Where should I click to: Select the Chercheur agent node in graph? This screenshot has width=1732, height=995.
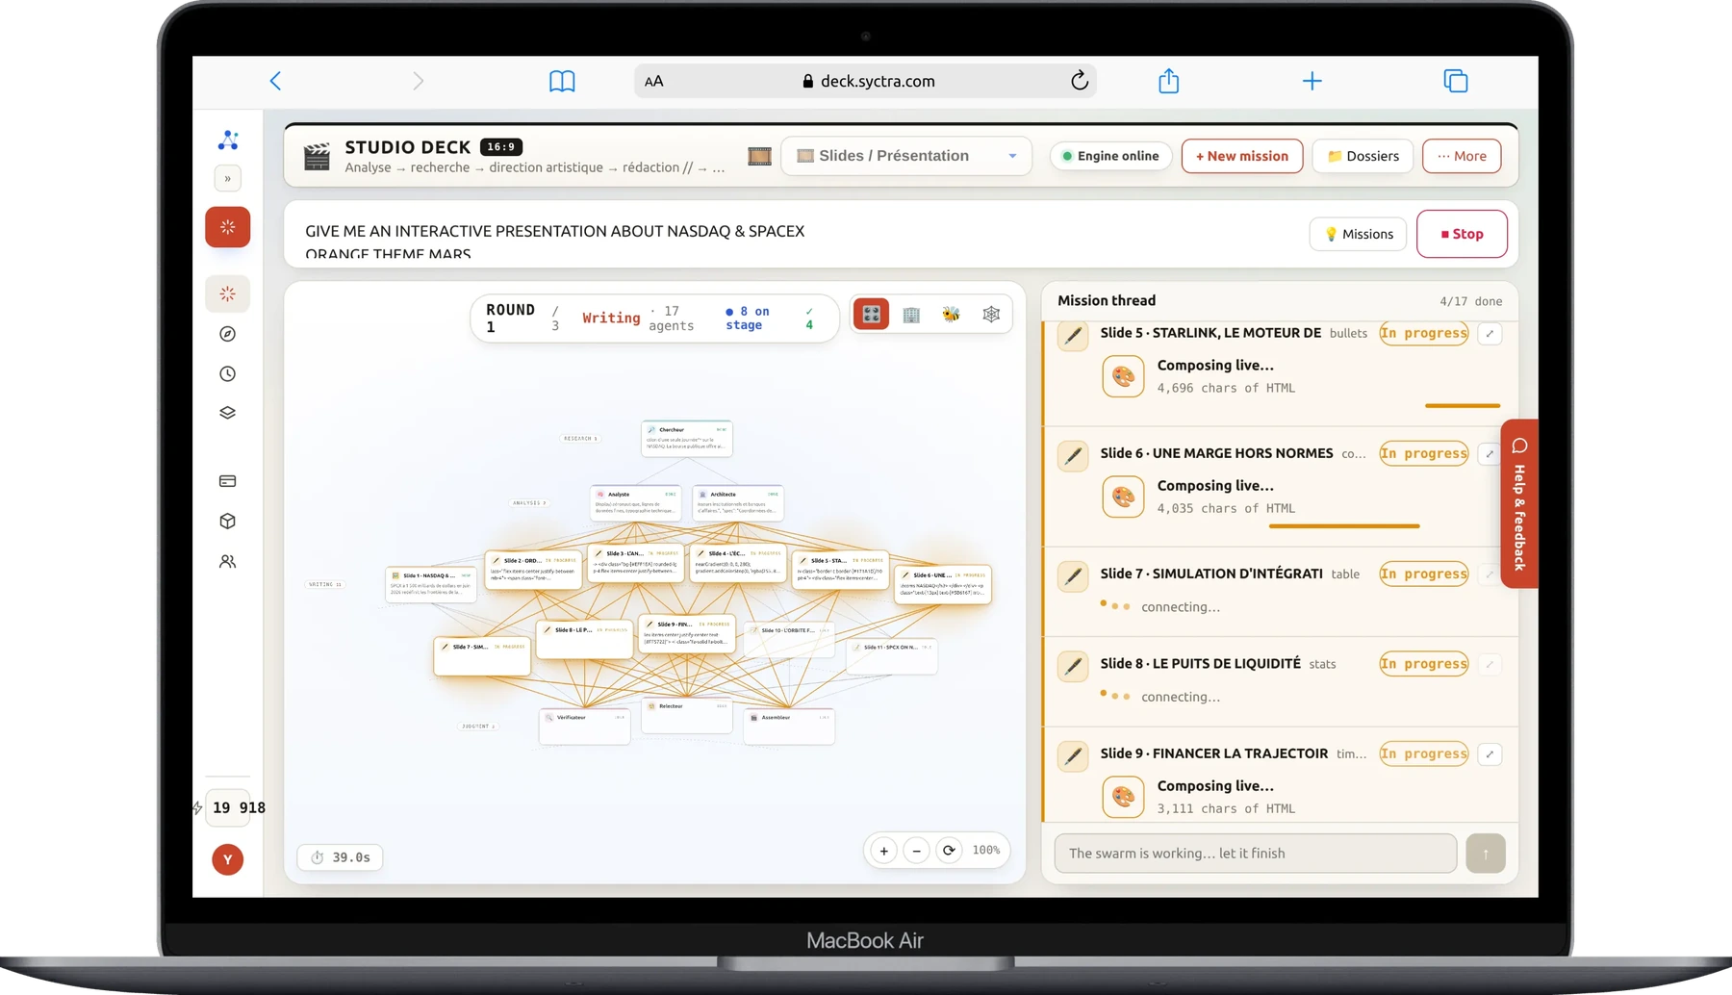[x=687, y=439]
